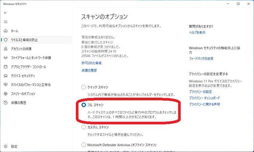The width and height of the screenshot is (254, 152).
Task: Open 設定 at the sidebar bottom
Action: (36, 146)
